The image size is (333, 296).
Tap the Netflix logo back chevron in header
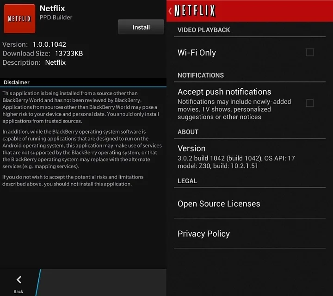click(x=170, y=11)
